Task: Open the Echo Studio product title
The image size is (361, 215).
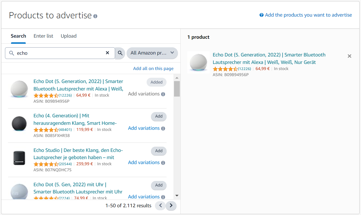Action: (x=78, y=154)
